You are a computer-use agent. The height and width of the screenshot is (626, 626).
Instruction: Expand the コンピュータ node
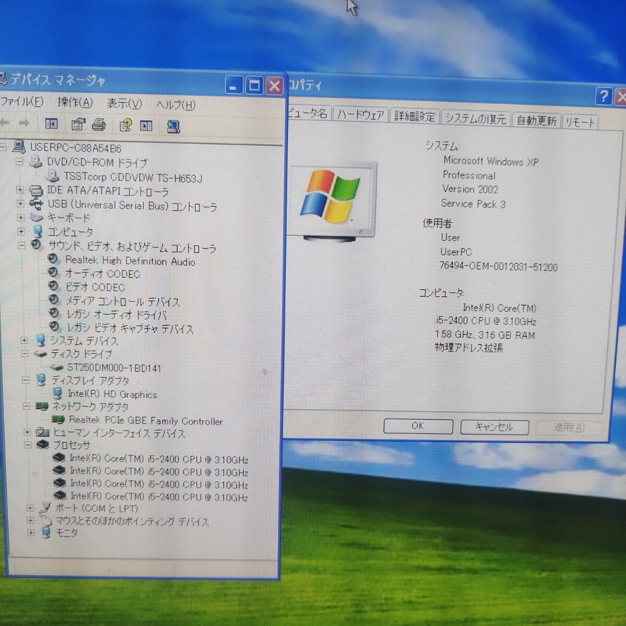click(21, 232)
